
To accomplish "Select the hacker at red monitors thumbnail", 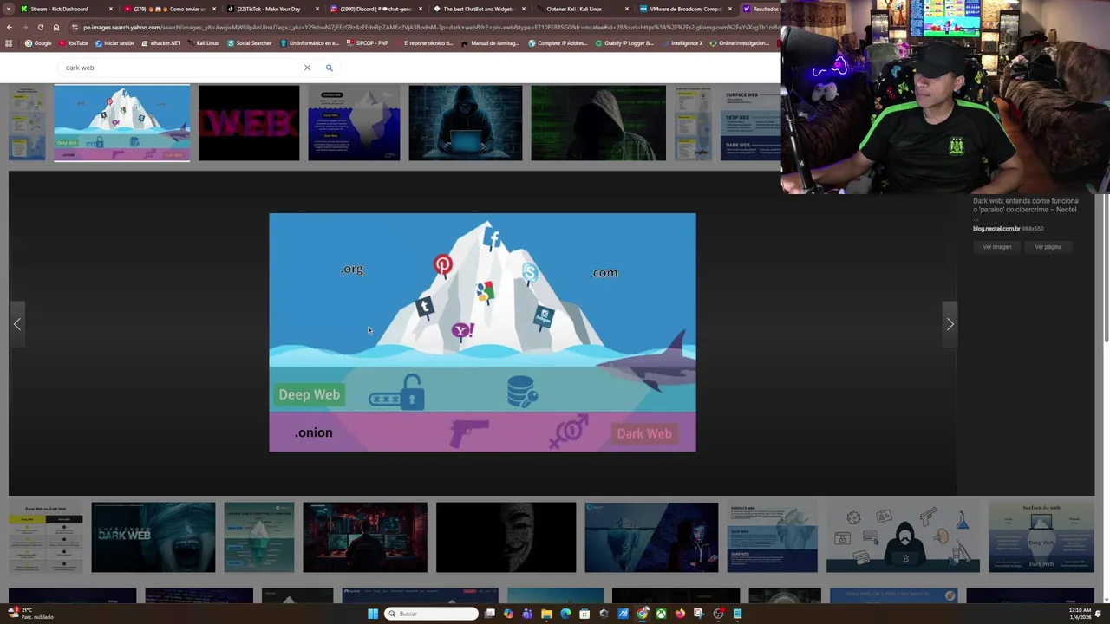I will point(365,537).
